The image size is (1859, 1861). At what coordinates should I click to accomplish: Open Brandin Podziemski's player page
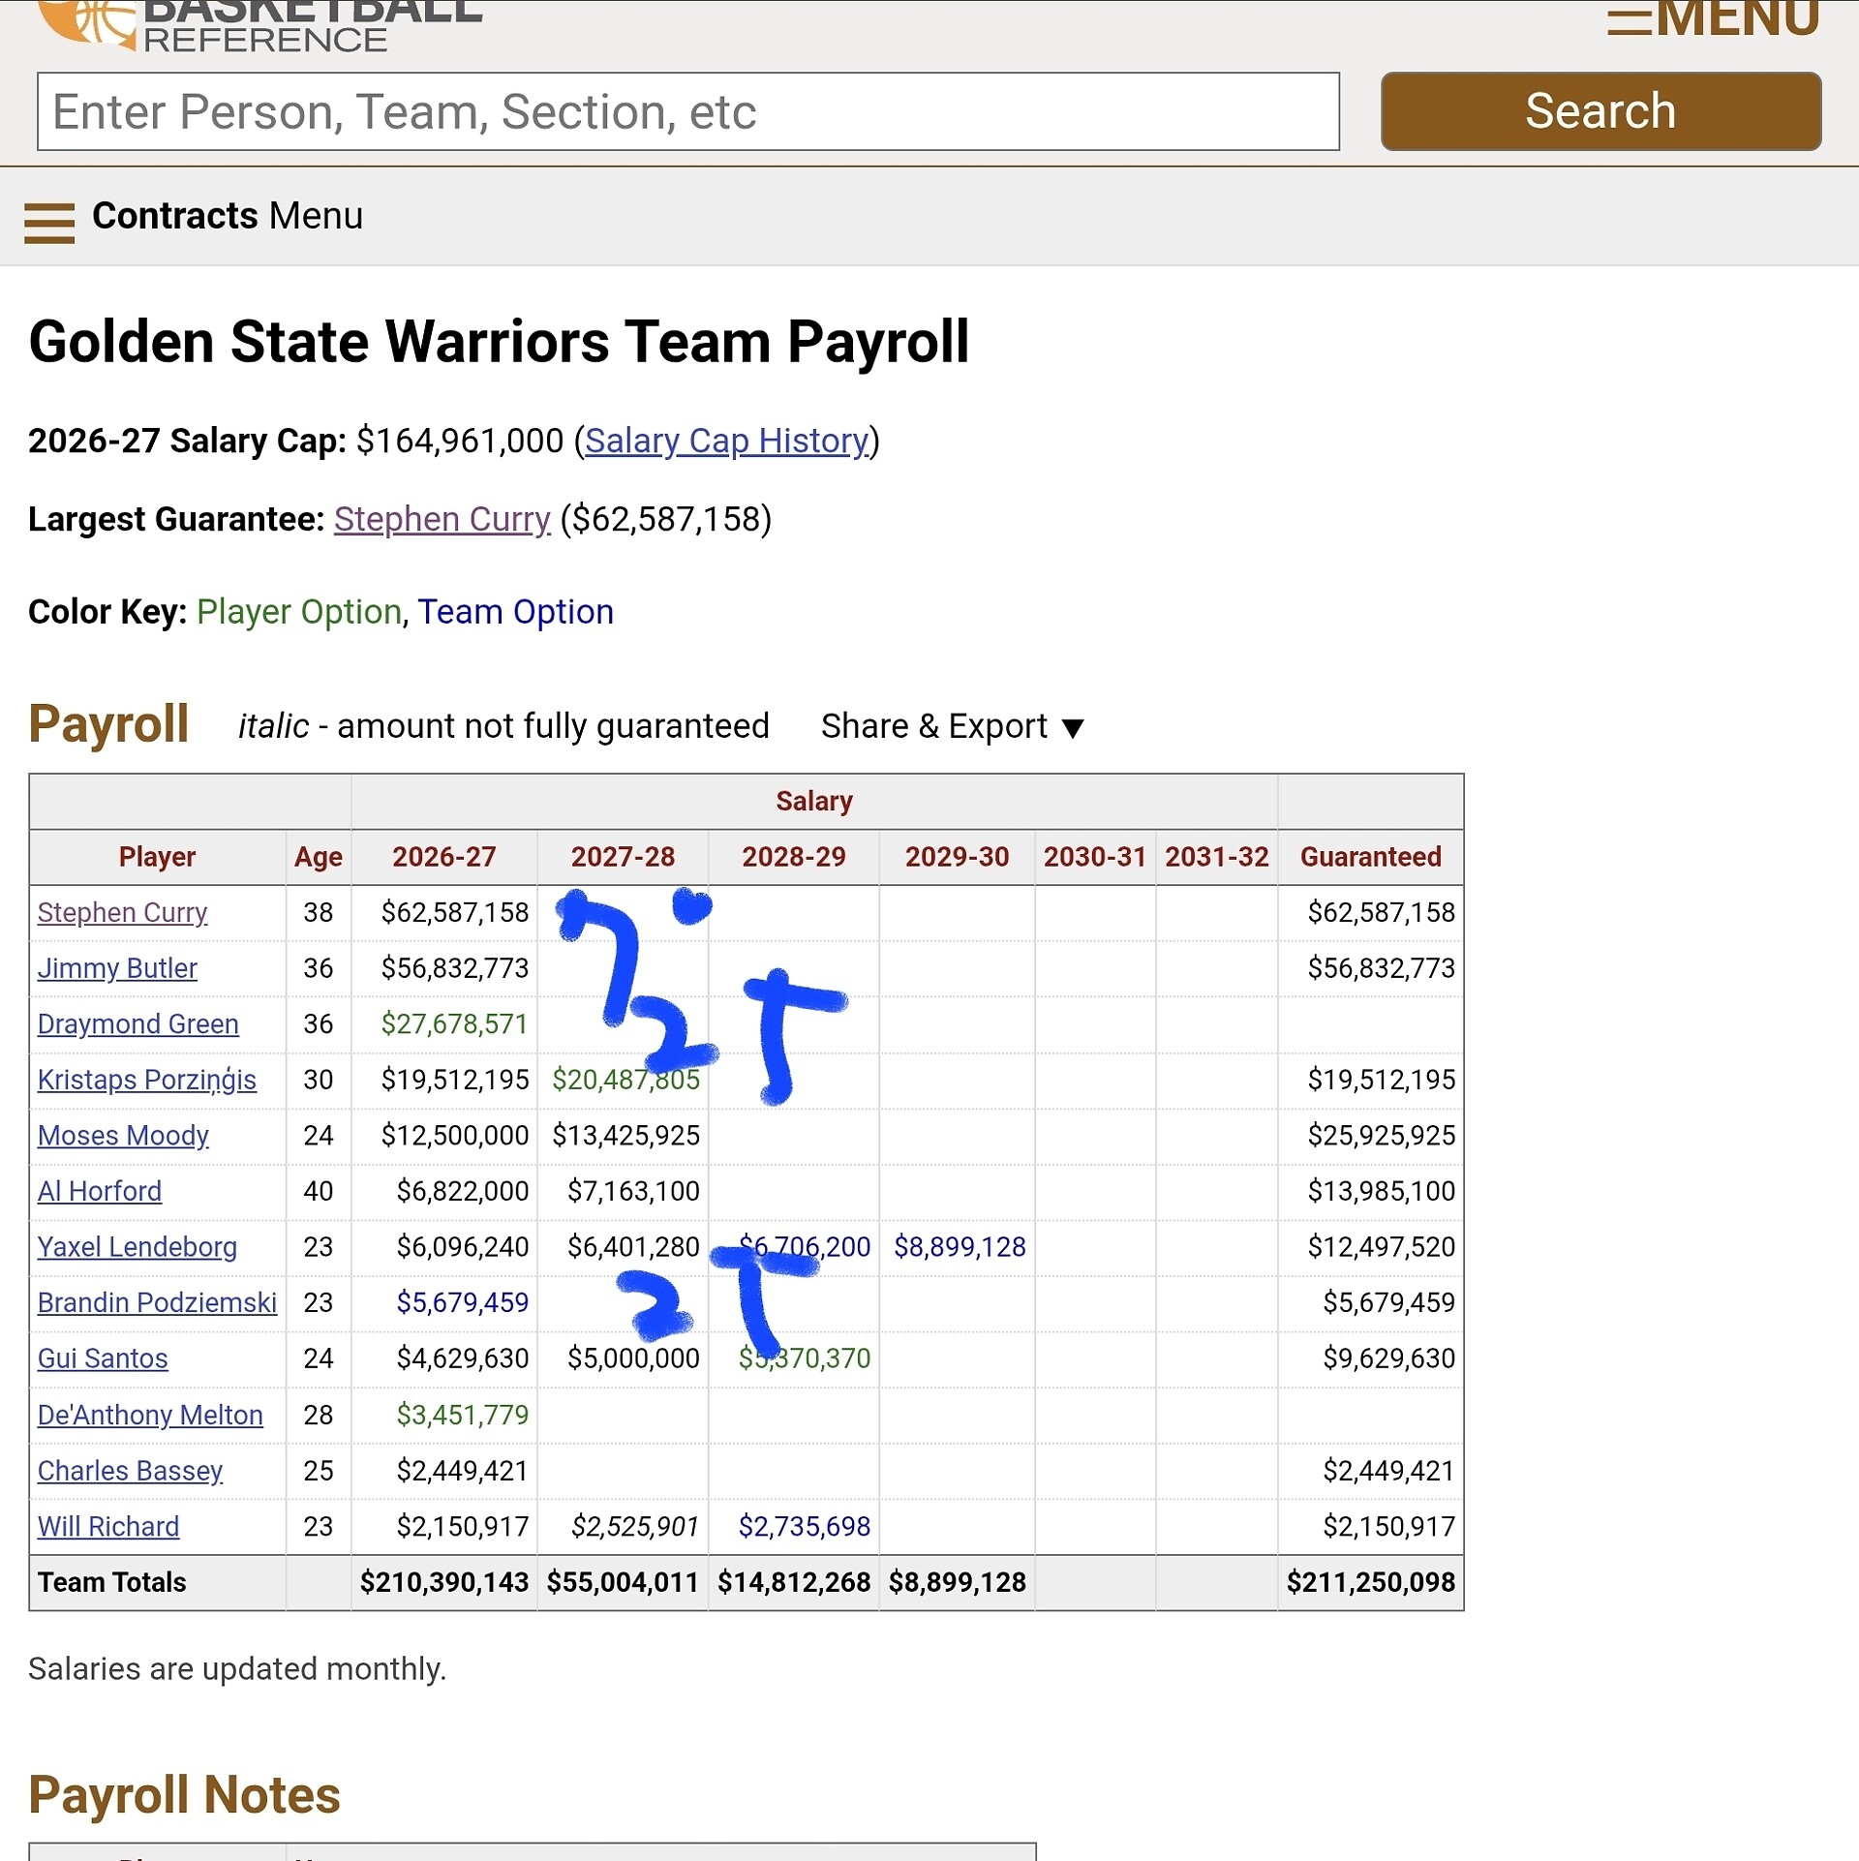[x=157, y=1302]
